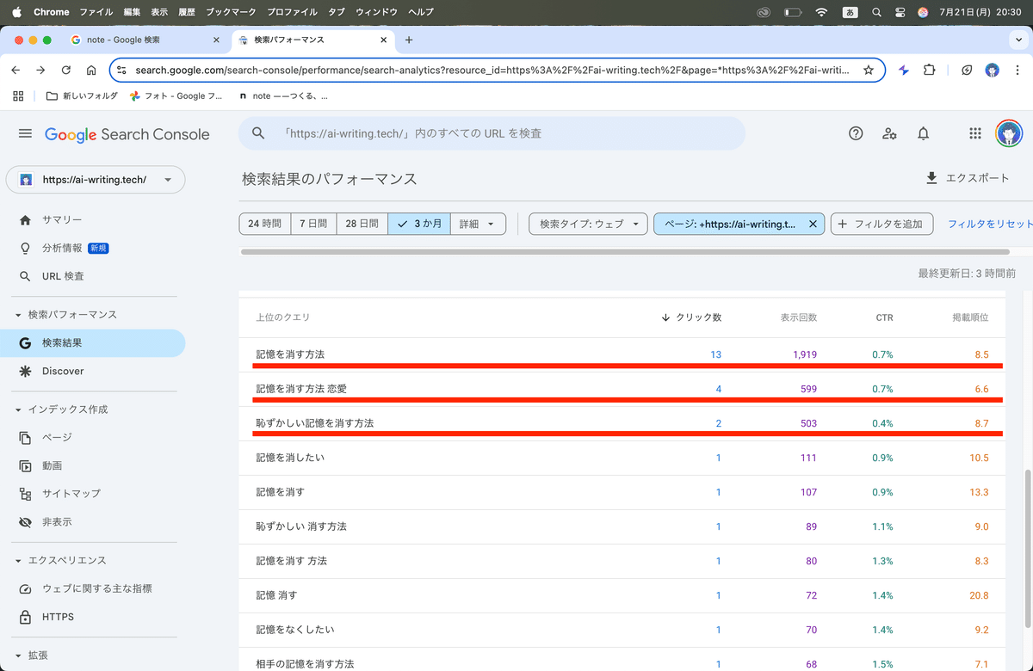Open the フォト - Google bookmark
Screen dimensions: 1033x671
(x=176, y=96)
